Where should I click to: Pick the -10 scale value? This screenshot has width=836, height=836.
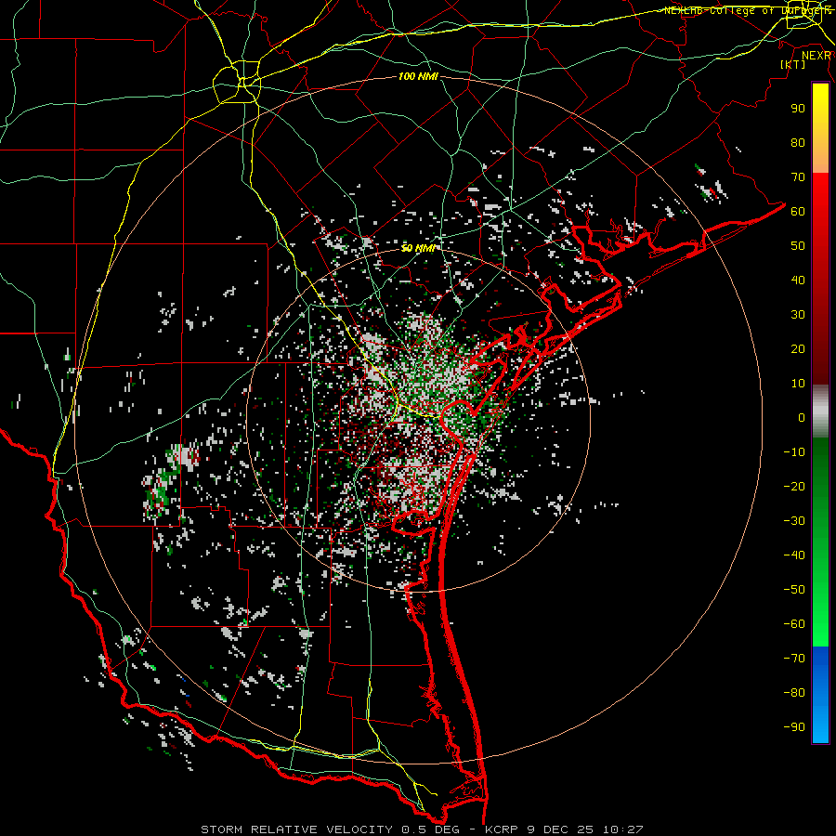(x=794, y=452)
